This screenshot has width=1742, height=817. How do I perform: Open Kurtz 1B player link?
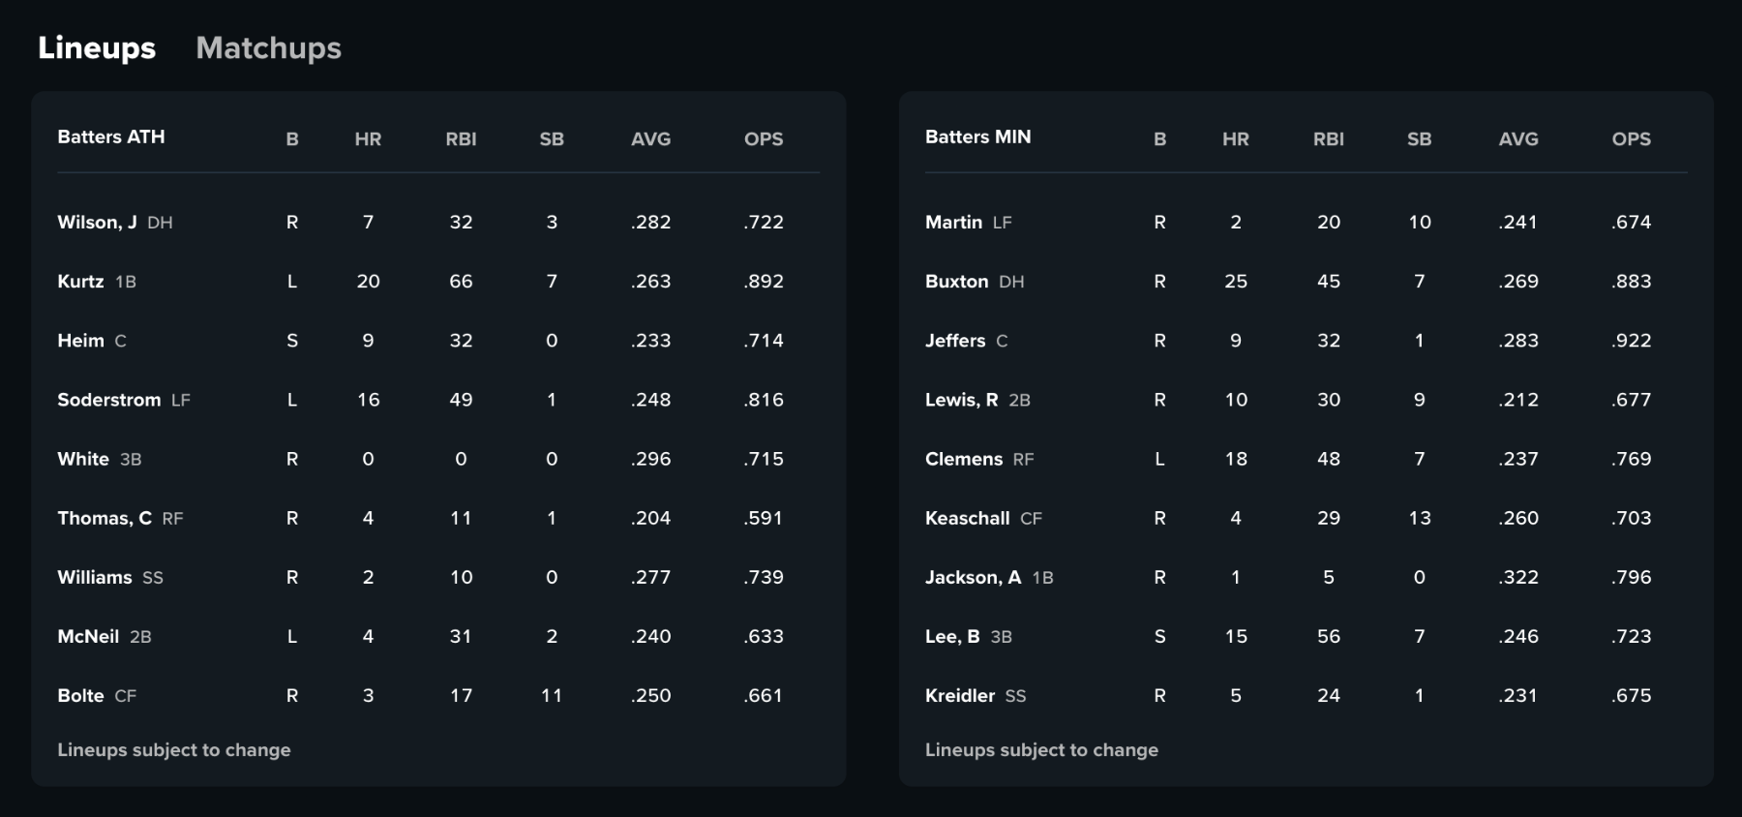[97, 282]
